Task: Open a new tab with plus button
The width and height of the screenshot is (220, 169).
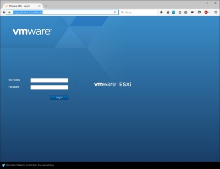Action: tap(46, 6)
